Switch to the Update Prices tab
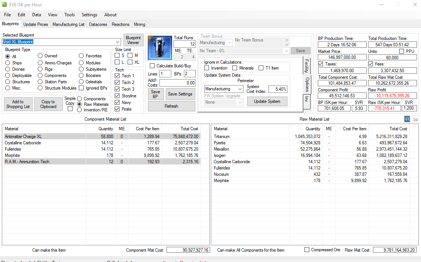The width and height of the screenshot is (421, 262). point(36,24)
